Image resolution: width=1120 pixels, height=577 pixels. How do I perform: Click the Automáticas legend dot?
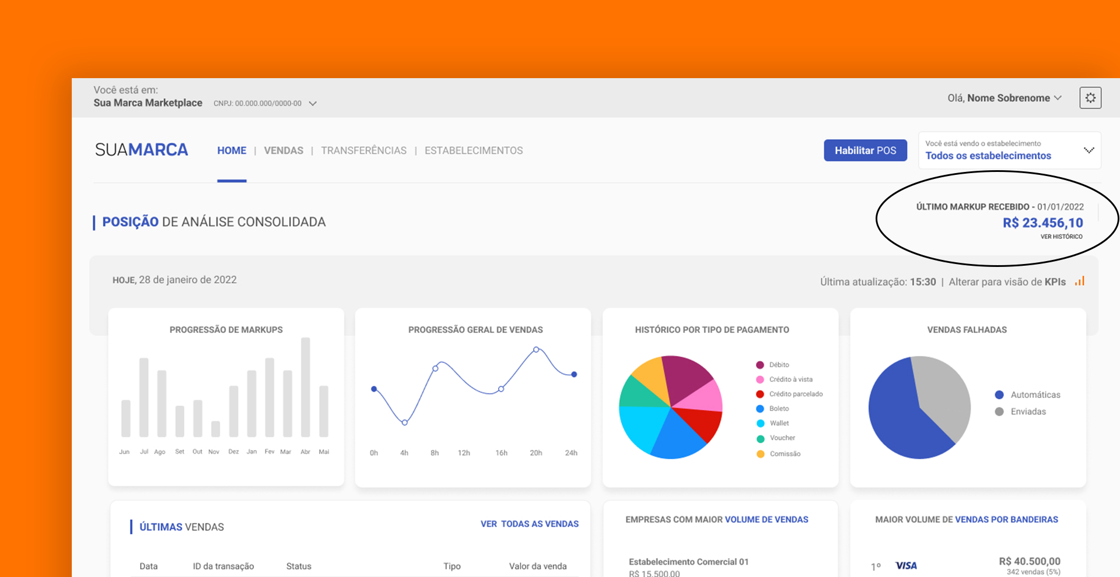(999, 395)
